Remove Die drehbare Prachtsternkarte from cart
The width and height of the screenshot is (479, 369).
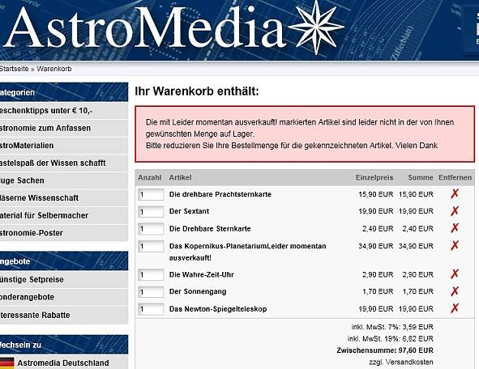point(455,193)
